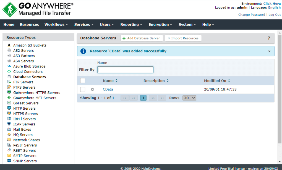Click the HTTP Servers monitor icon
Viewport: 282px width, 170px height.
click(9, 108)
